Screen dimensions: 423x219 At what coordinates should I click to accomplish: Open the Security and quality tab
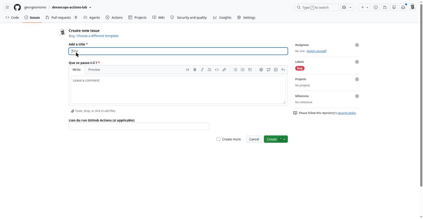pyautogui.click(x=189, y=18)
